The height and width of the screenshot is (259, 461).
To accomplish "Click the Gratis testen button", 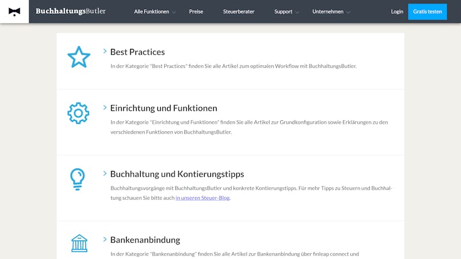I will pos(428,12).
